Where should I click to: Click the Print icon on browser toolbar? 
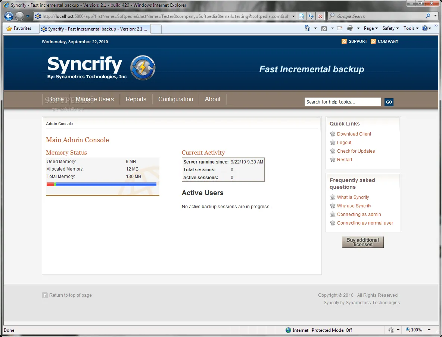tap(349, 28)
